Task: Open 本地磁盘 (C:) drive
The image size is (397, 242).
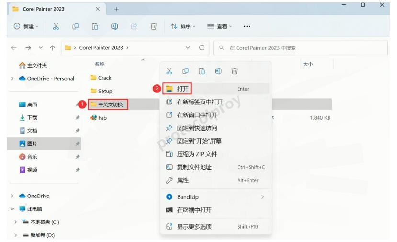Action: [x=41, y=222]
